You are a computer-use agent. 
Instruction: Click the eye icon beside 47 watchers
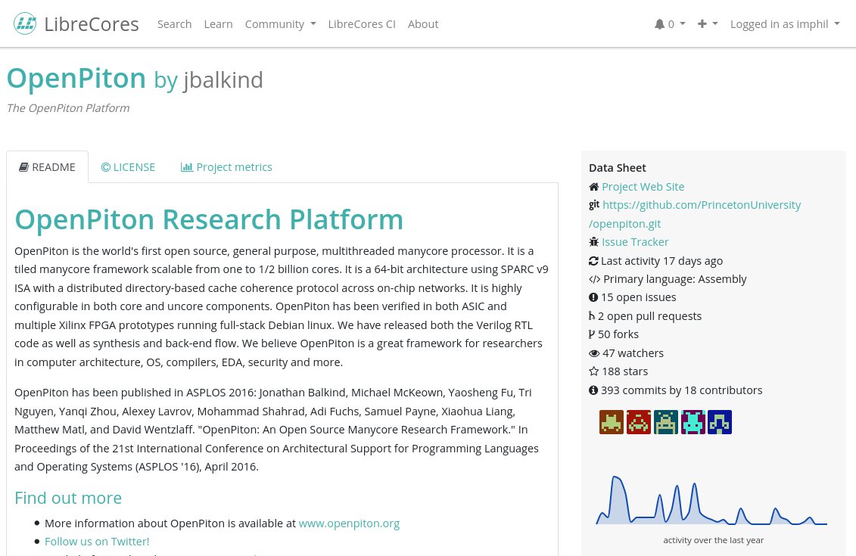[594, 353]
